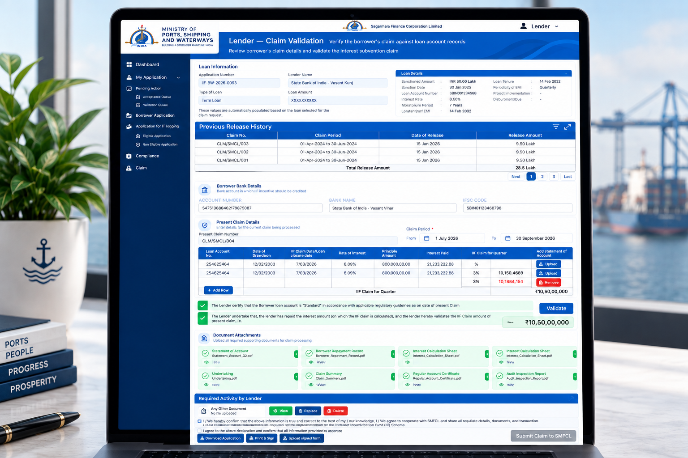Click the Add Row button
The height and width of the screenshot is (458, 688).
tap(218, 290)
